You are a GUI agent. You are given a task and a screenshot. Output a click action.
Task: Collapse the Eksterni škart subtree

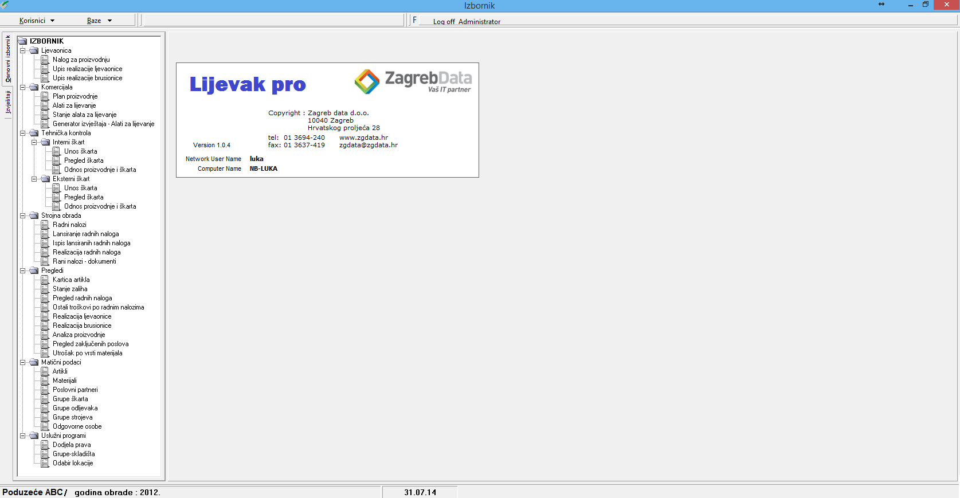point(34,179)
